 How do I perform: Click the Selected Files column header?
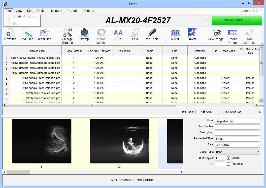point(36,51)
